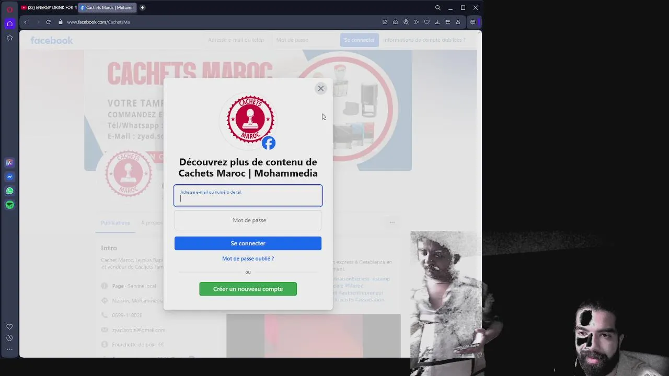Open the extensions cube icon
Screen dimensions: 669x376
click(472, 22)
